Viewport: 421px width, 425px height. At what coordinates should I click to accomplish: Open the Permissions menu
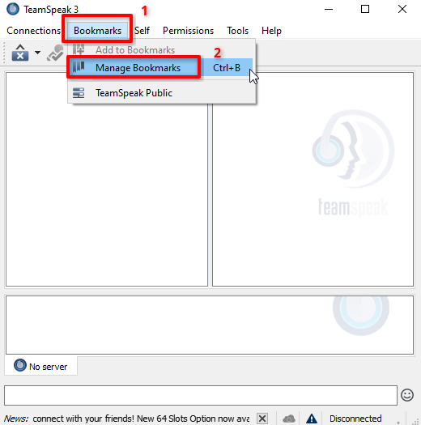click(188, 31)
